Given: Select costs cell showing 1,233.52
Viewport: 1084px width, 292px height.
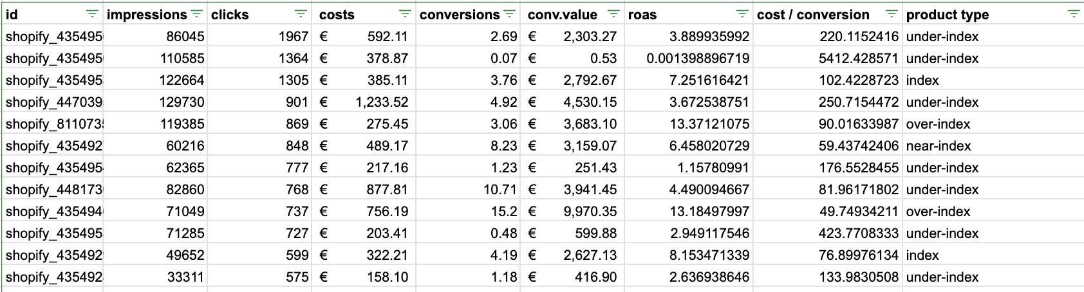Looking at the screenshot, I should point(364,102).
